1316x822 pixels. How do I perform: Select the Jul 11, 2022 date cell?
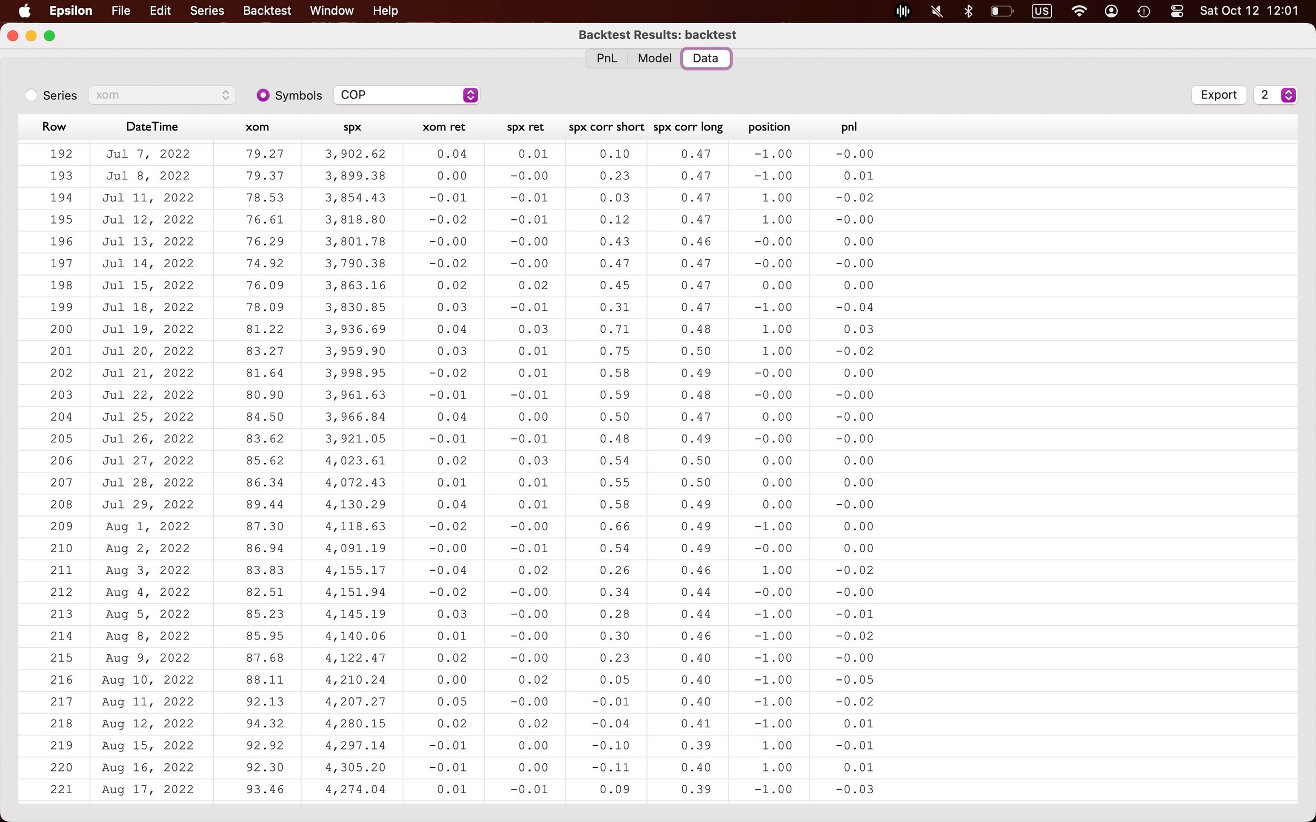(x=148, y=198)
